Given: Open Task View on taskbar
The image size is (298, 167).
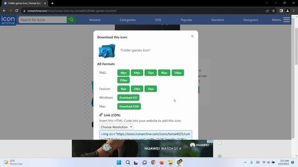Looking at the screenshot, I should (136, 162).
